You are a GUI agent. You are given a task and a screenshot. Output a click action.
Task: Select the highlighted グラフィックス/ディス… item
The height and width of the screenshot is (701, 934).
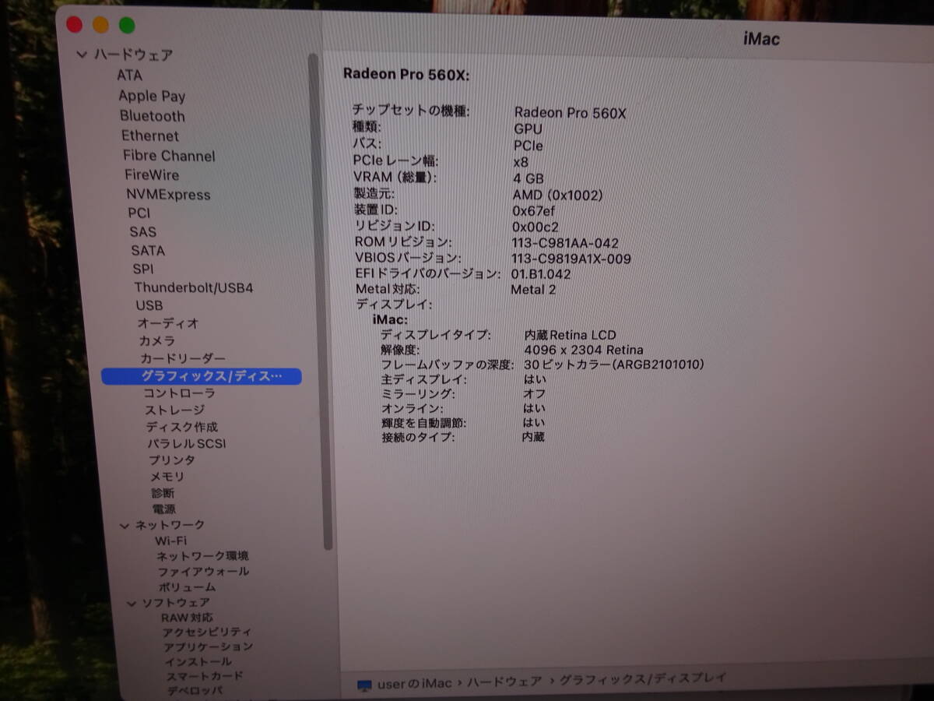tap(202, 376)
